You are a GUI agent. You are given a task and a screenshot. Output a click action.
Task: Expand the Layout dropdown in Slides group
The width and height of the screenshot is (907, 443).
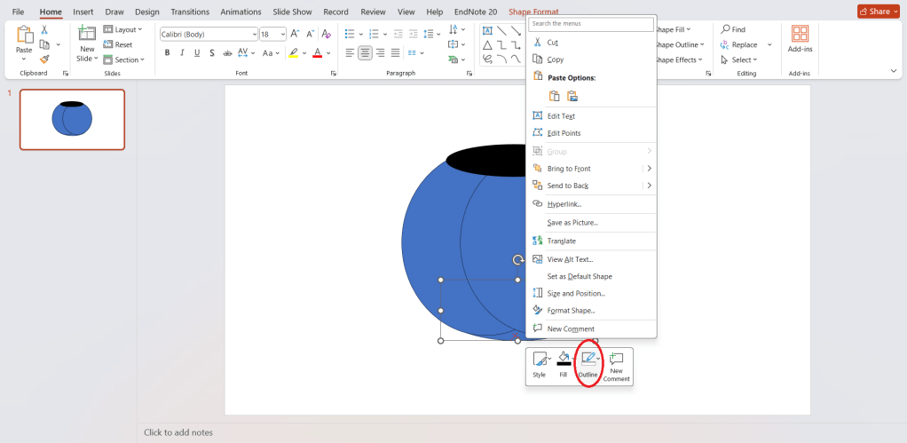(x=123, y=30)
